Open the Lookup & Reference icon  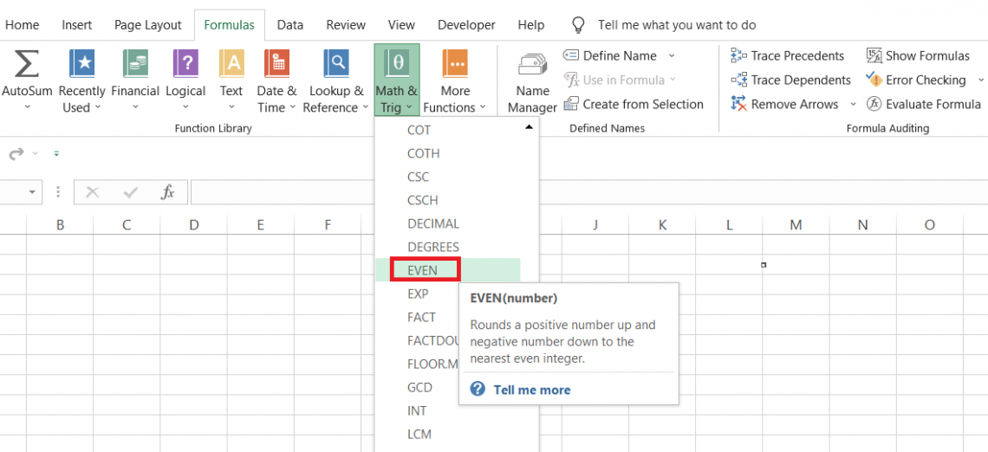[335, 65]
